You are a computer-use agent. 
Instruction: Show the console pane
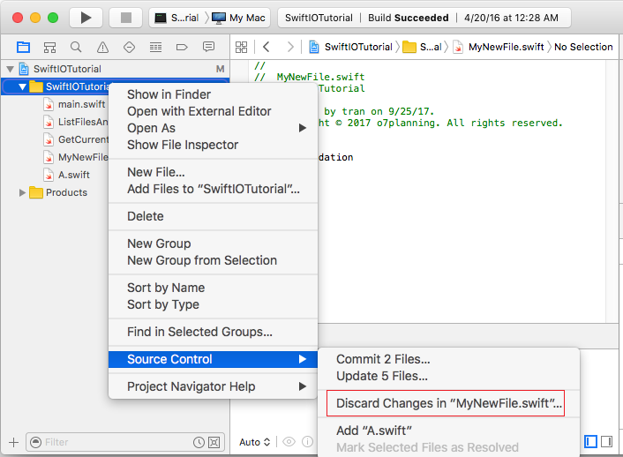[x=607, y=441]
